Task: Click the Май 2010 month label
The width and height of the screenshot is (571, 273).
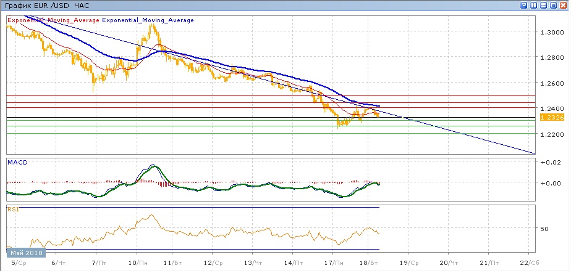Action: pyautogui.click(x=24, y=253)
